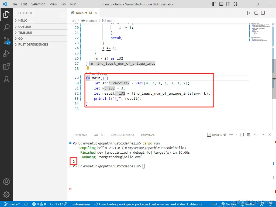
Task: Open terminal panel More Actions ellipsis
Action: tap(256, 135)
